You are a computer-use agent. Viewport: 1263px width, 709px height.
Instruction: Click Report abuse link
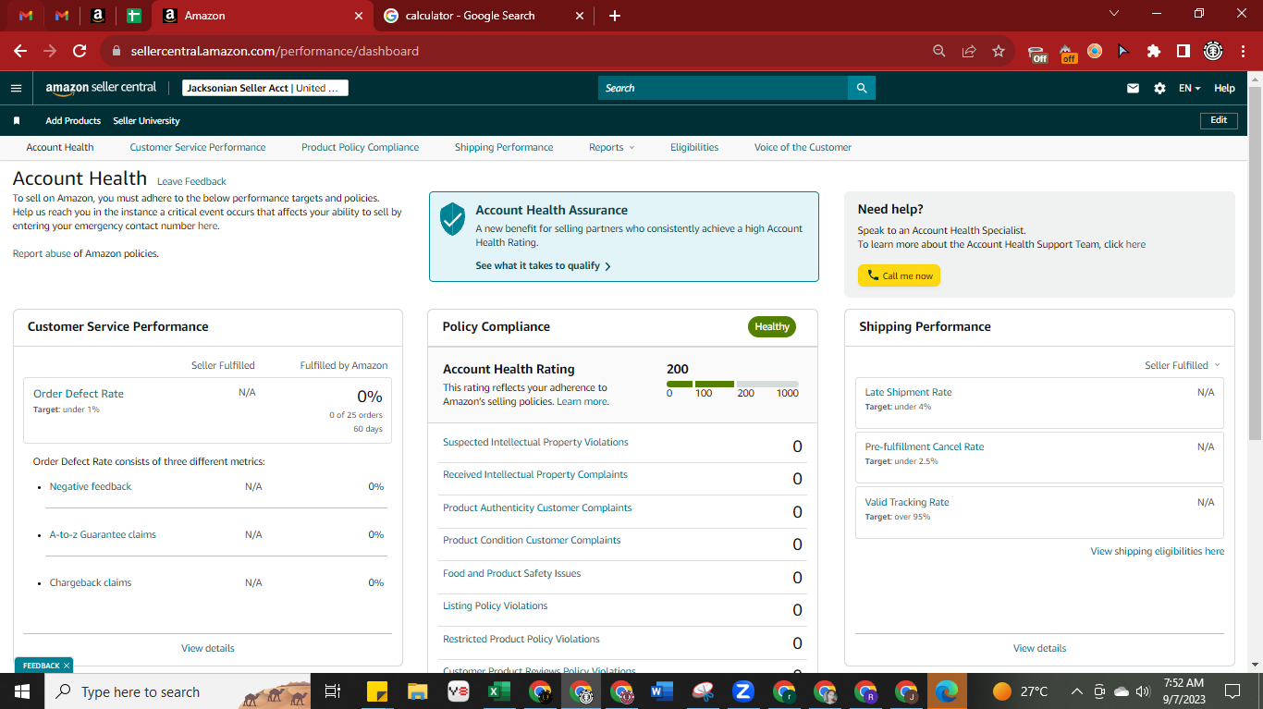[x=42, y=253]
